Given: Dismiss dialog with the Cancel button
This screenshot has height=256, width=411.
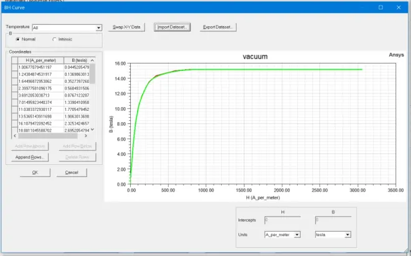Looking at the screenshot, I should pos(72,173).
